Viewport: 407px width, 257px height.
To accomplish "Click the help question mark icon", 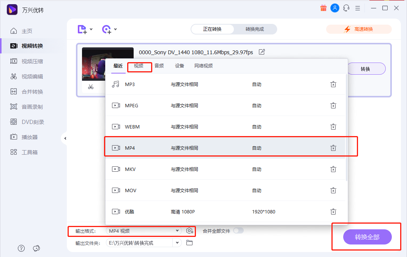I will 21,248.
